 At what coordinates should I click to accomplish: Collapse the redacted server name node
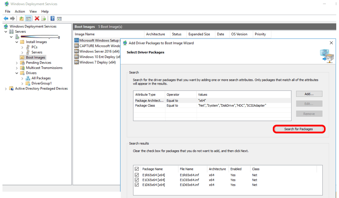click(x=11, y=37)
